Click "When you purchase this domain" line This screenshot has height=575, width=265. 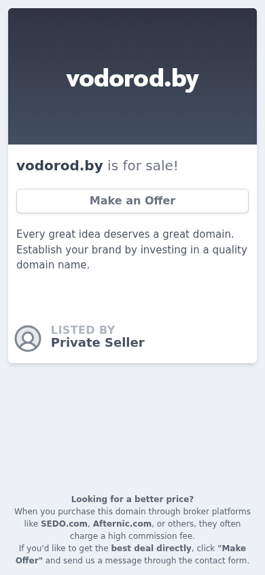pos(132,512)
